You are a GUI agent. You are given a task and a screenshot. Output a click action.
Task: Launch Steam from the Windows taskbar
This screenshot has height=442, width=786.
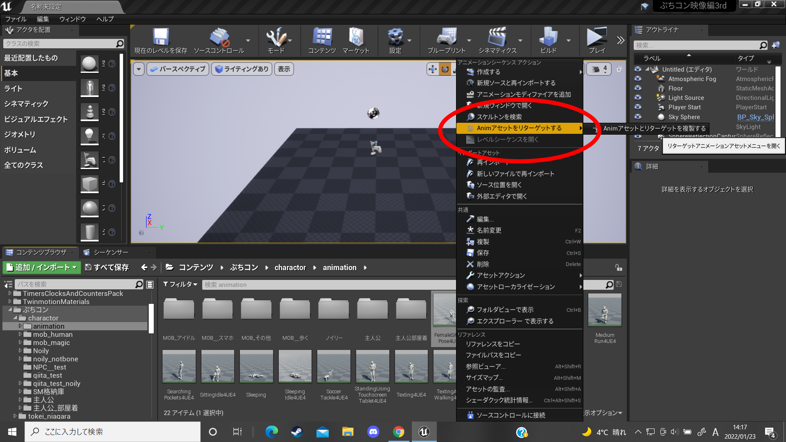[x=297, y=432]
